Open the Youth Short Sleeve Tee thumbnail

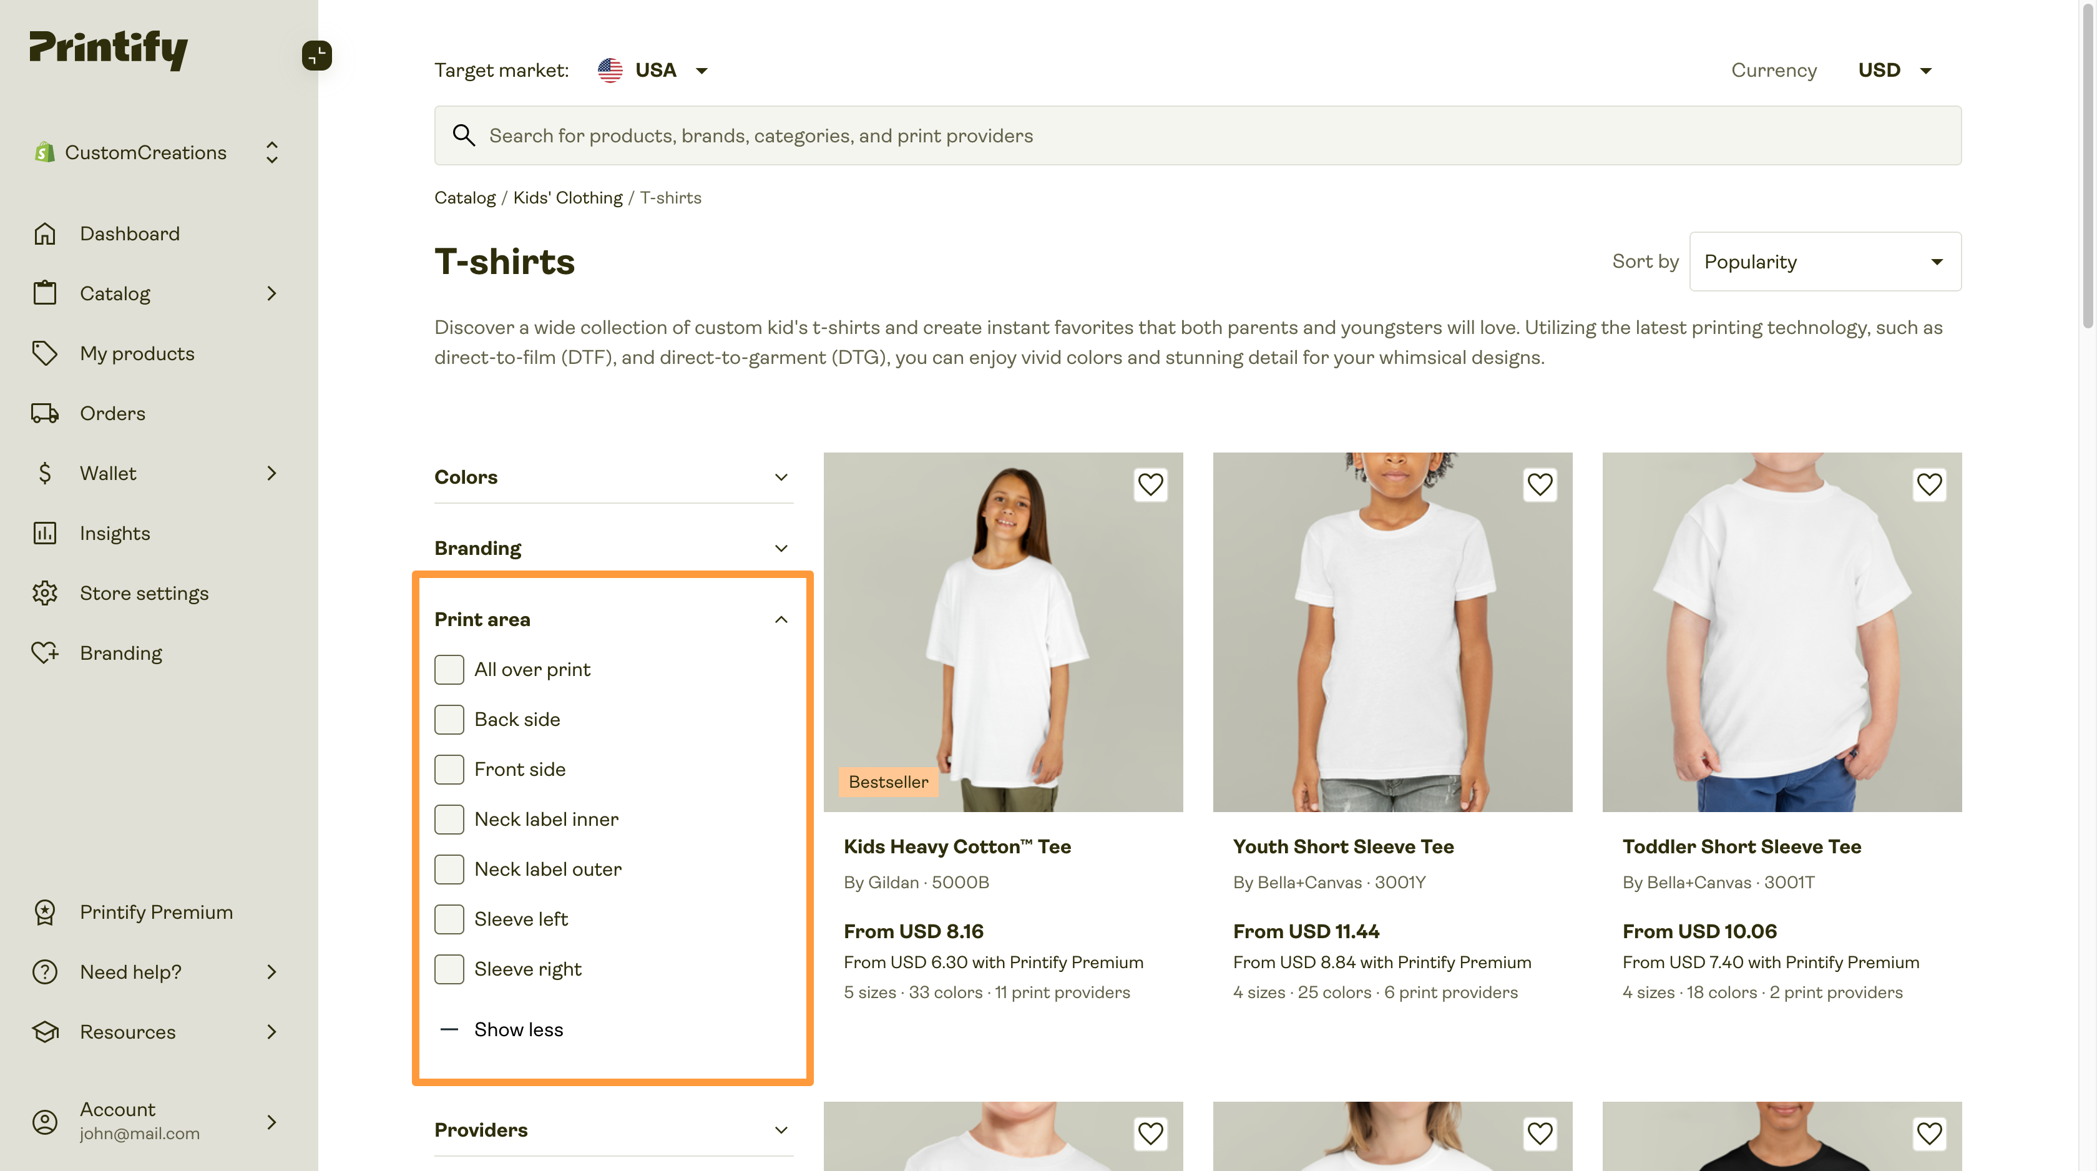pyautogui.click(x=1392, y=632)
